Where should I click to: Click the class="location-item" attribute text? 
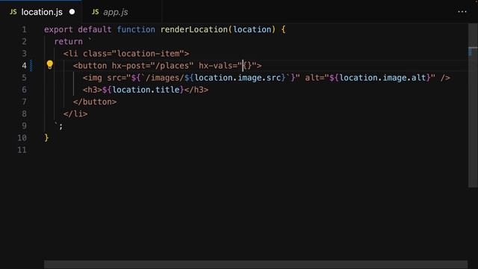point(134,54)
